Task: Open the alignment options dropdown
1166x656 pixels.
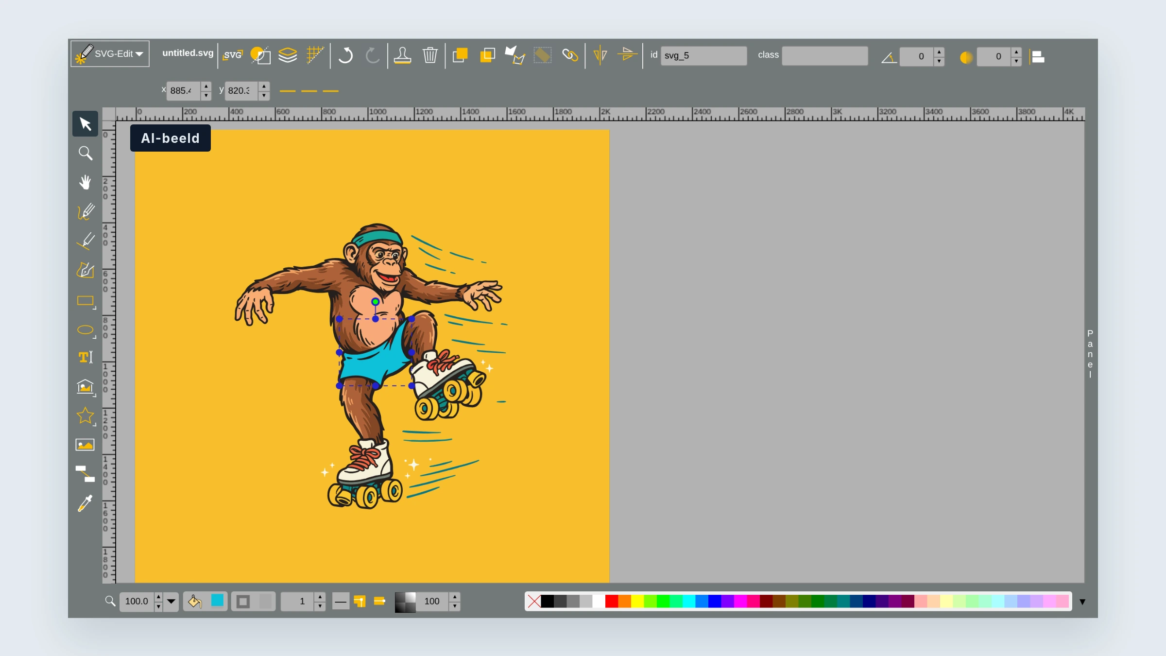Action: 1037,57
